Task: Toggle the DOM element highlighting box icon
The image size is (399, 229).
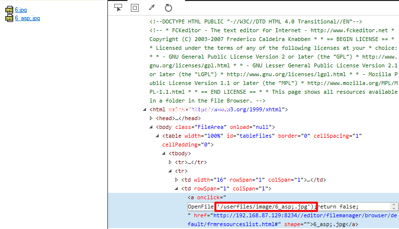Action: (x=134, y=7)
